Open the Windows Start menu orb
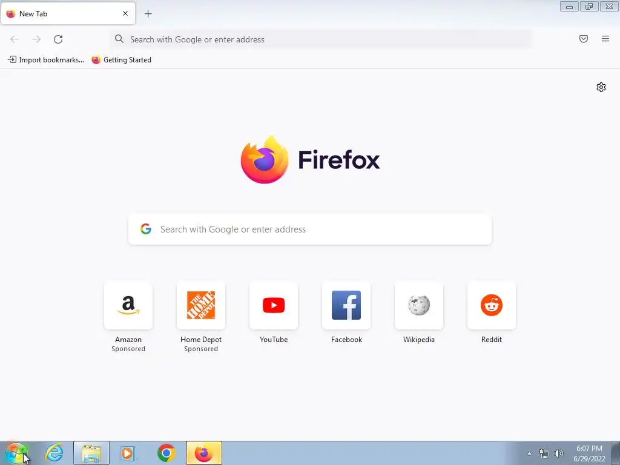 coord(16,453)
